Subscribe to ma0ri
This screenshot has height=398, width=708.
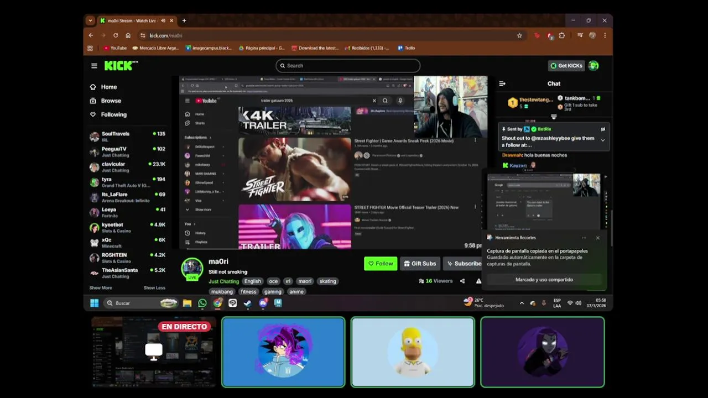point(464,264)
